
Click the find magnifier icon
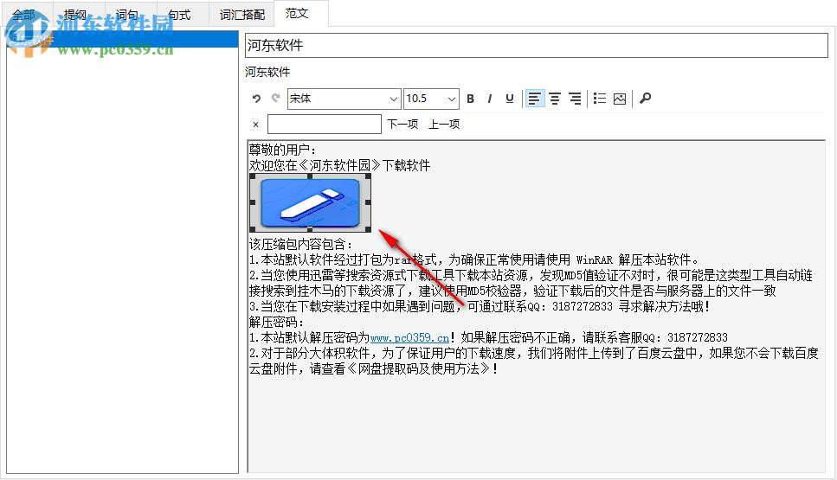645,99
